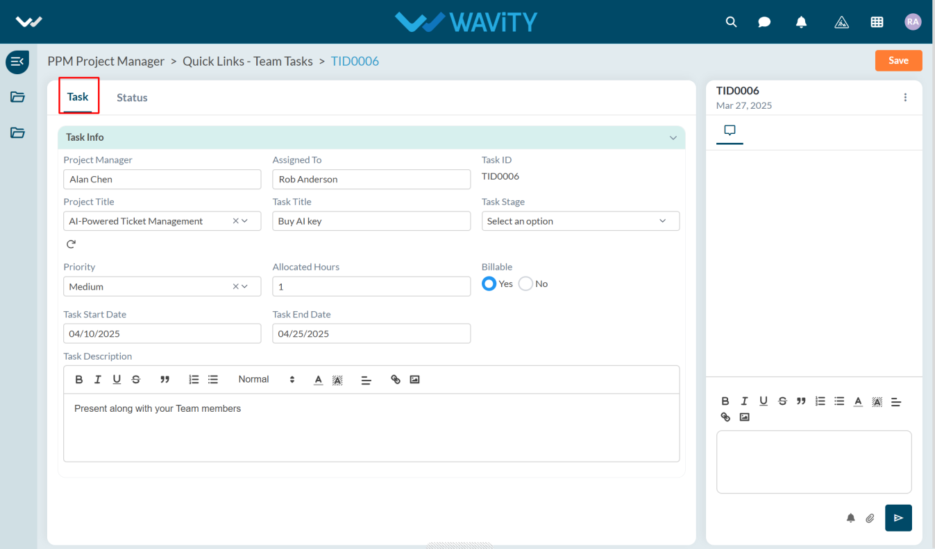Select the comments tab in side panel
This screenshot has width=935, height=549.
730,130
